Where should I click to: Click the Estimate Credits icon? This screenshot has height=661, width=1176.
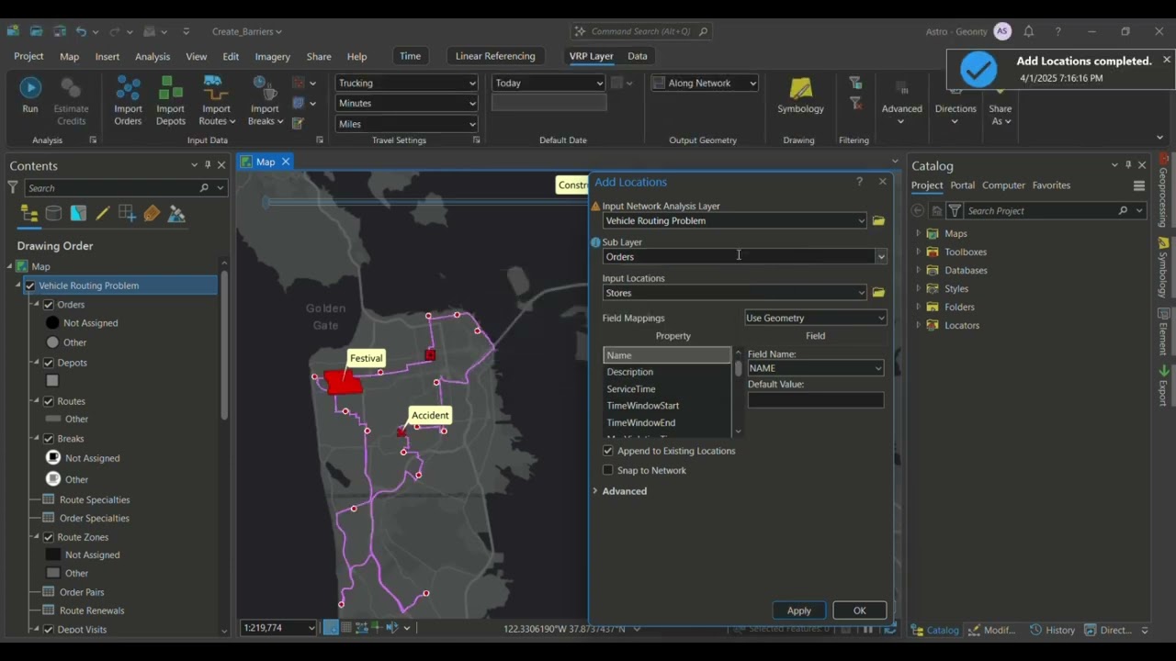click(x=71, y=88)
